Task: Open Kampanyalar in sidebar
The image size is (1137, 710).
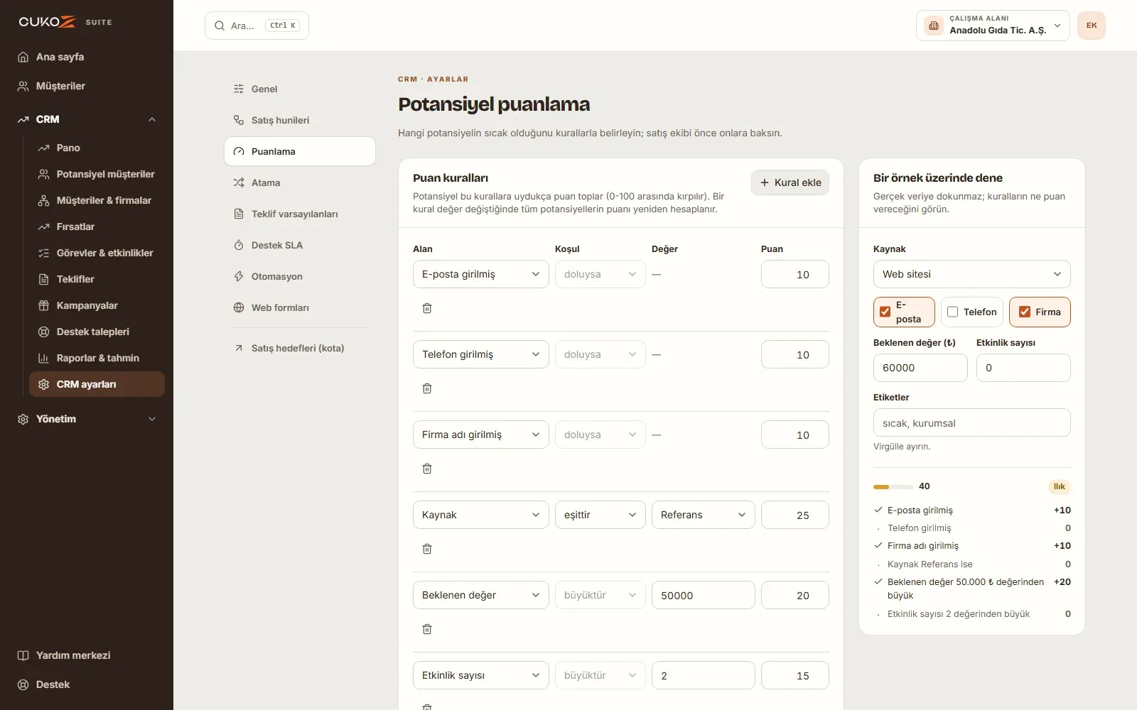Action: pos(97,305)
